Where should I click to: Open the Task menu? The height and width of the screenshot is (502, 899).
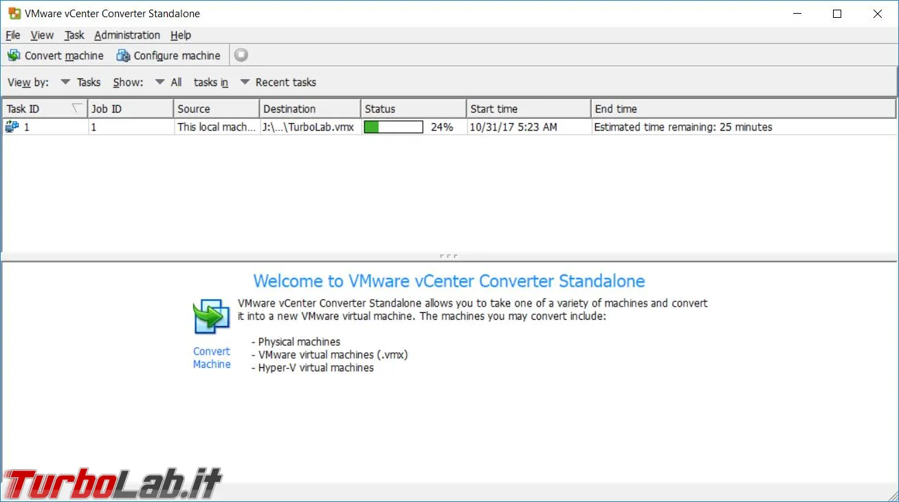tap(74, 35)
